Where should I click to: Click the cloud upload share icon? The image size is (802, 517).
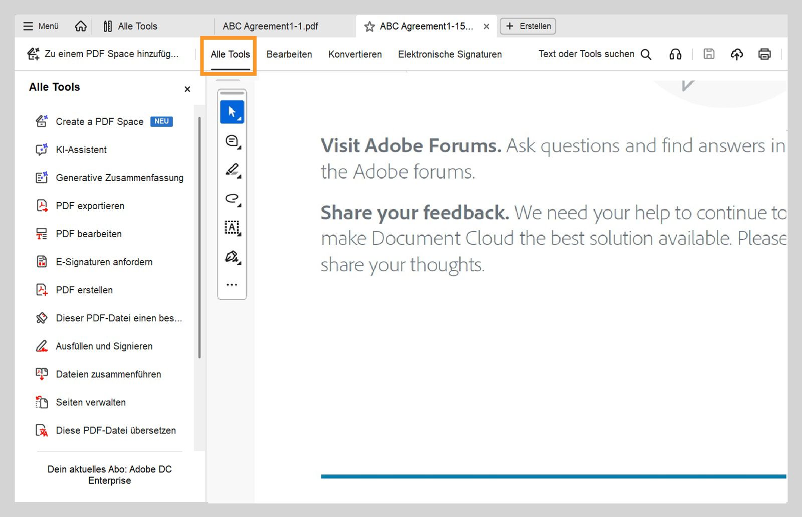pyautogui.click(x=736, y=54)
